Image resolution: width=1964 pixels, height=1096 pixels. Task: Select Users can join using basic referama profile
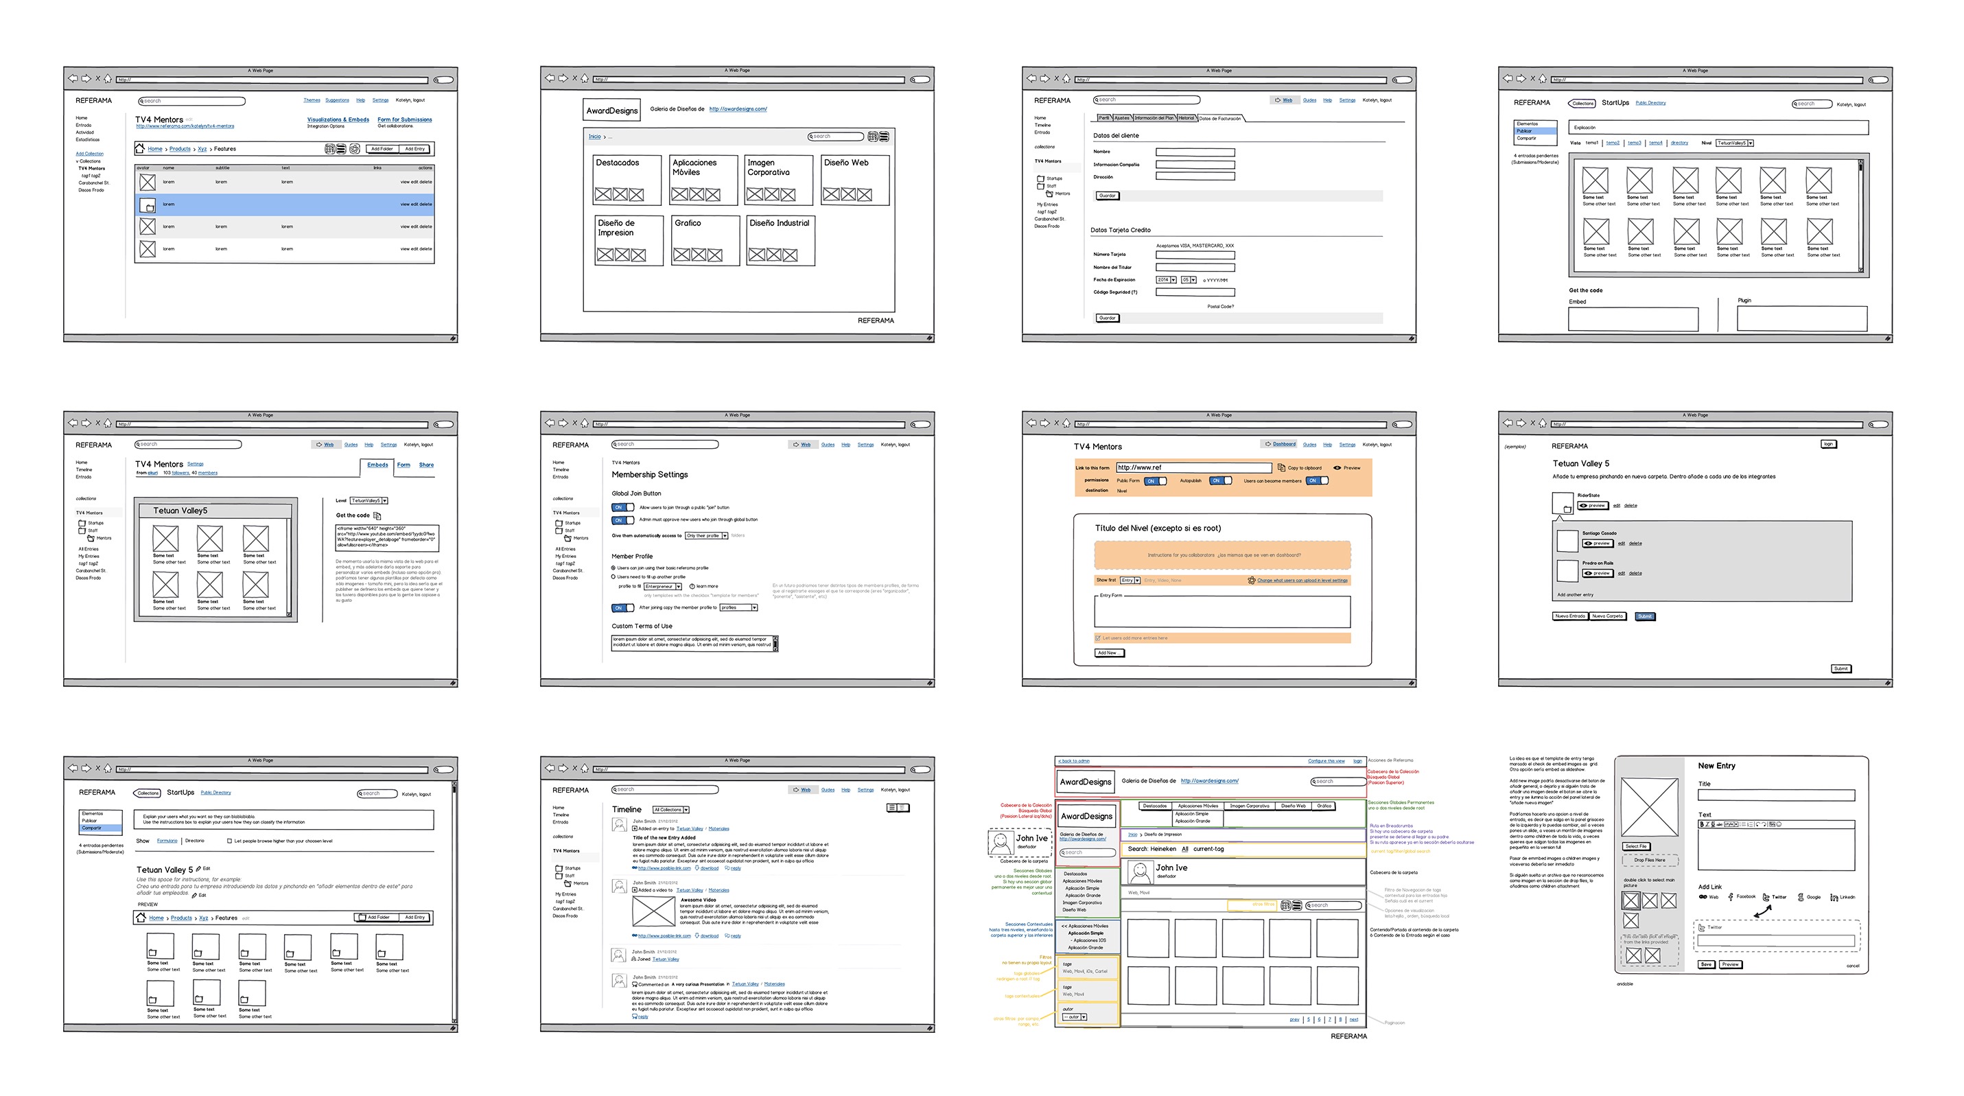click(x=613, y=568)
